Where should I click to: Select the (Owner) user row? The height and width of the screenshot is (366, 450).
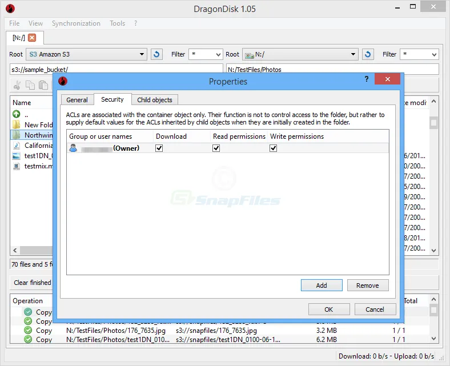click(228, 148)
